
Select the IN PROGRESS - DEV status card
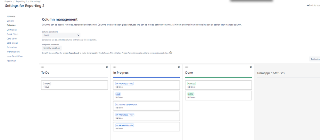(x=146, y=127)
